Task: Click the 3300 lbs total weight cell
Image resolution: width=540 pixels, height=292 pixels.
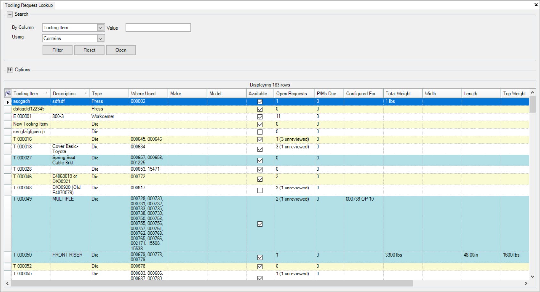Action: click(403, 257)
